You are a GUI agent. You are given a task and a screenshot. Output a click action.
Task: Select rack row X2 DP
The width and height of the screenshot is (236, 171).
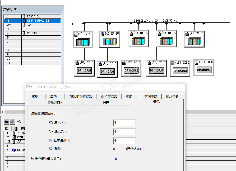pyautogui.click(x=33, y=25)
